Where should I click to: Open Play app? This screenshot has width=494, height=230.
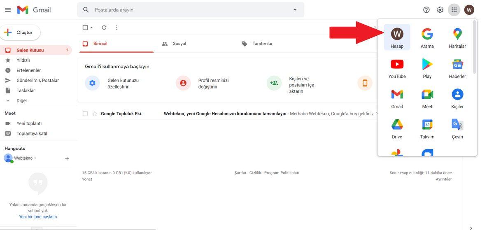click(x=427, y=68)
